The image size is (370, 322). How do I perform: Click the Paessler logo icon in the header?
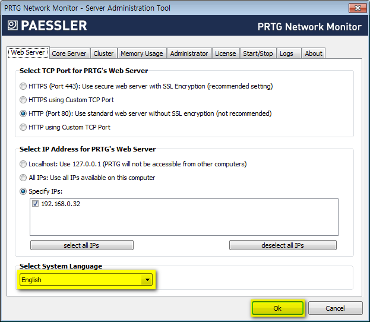[x=12, y=26]
